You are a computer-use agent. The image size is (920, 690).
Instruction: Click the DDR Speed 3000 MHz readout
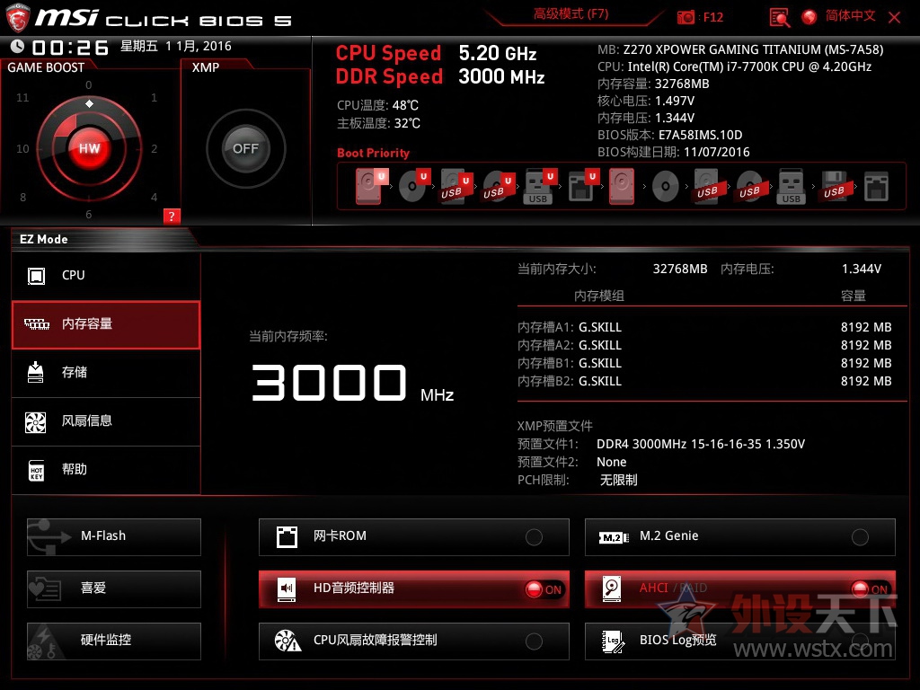coord(440,77)
